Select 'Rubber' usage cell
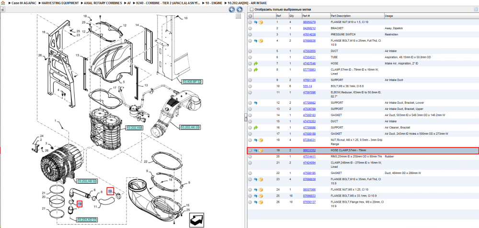 pyautogui.click(x=389, y=157)
